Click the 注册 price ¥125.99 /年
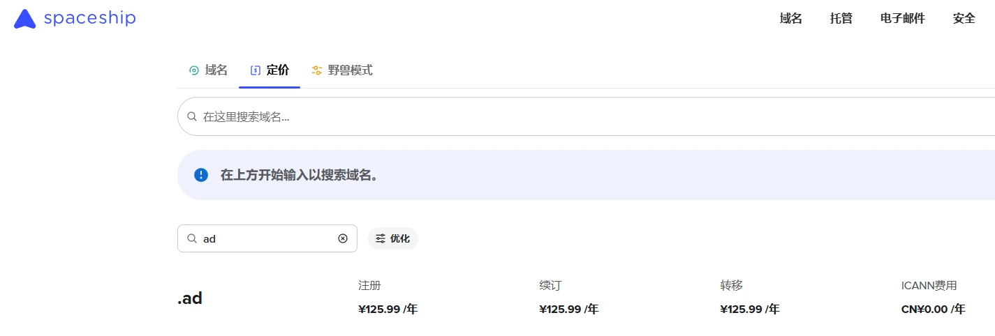Viewport: 995px width, 336px height. [388, 309]
